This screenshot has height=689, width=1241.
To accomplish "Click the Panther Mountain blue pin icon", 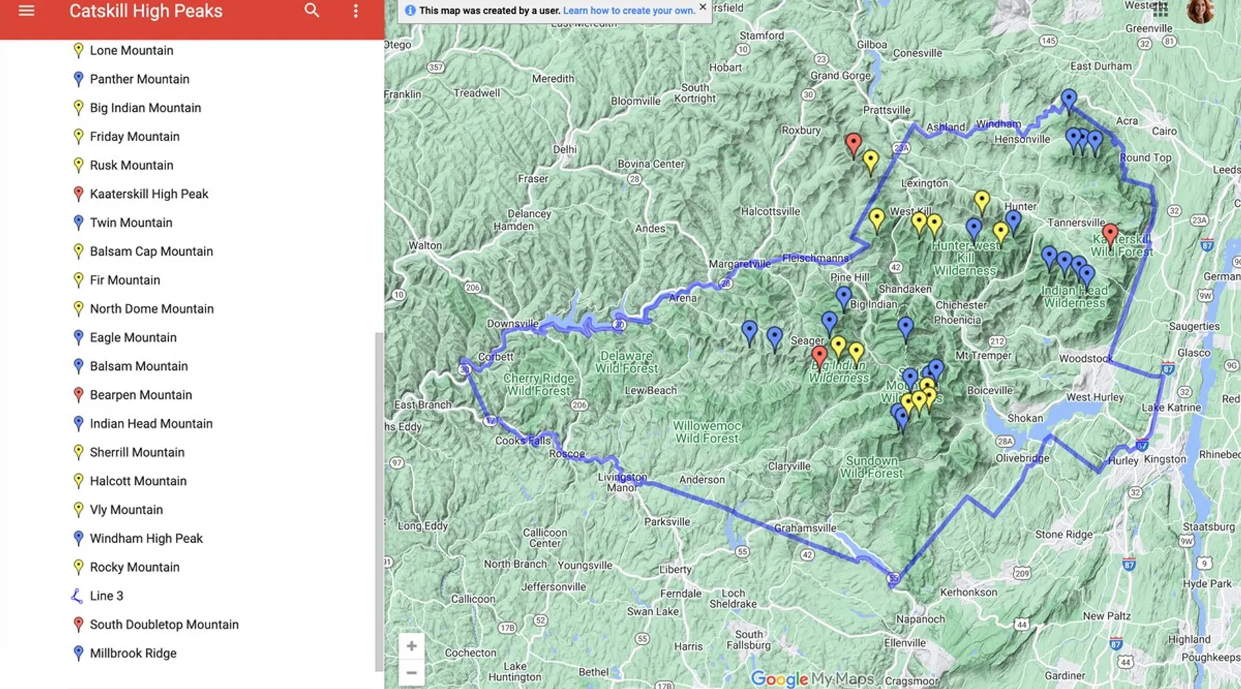I will point(79,79).
